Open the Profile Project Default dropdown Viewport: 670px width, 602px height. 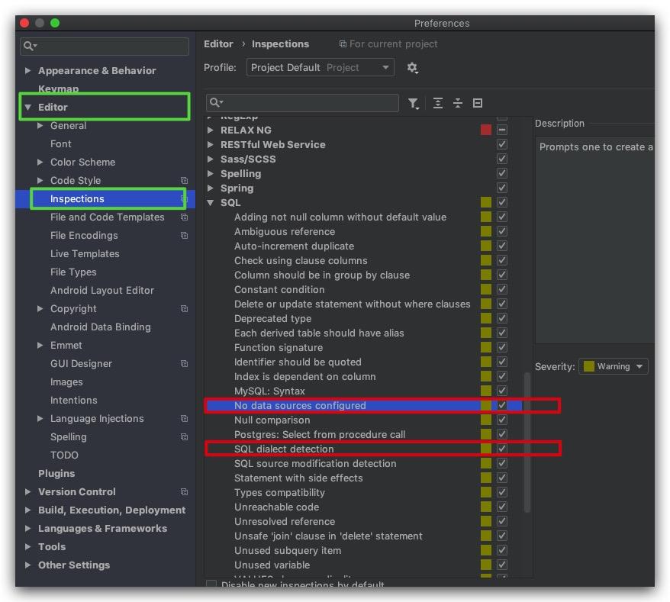[320, 67]
